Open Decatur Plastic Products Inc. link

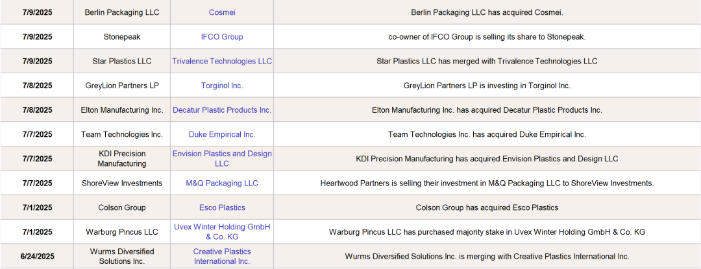coord(222,110)
